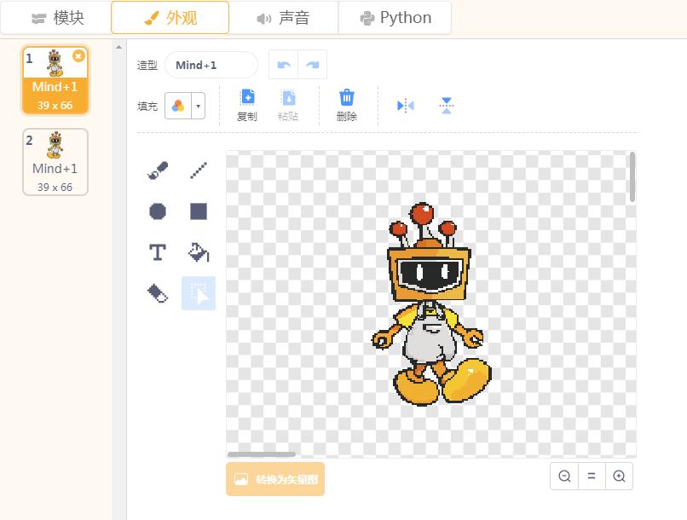This screenshot has width=687, height=520.
Task: Flip the costume vertically
Action: pyautogui.click(x=447, y=106)
